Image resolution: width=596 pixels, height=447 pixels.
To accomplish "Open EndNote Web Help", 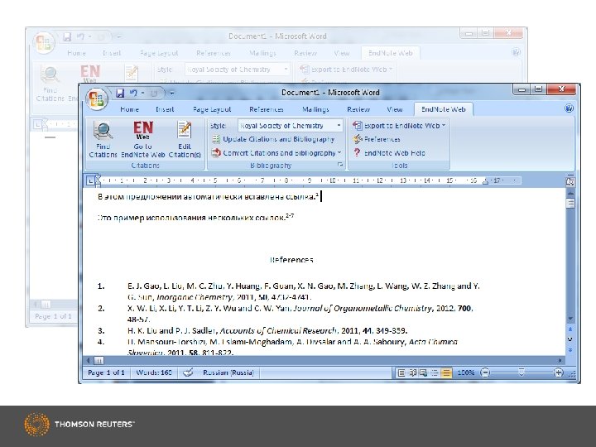I will tap(389, 153).
